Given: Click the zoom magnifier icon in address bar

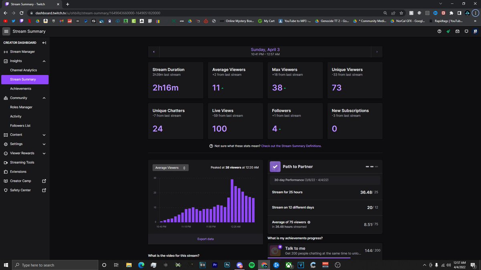Looking at the screenshot, I should (385, 12).
